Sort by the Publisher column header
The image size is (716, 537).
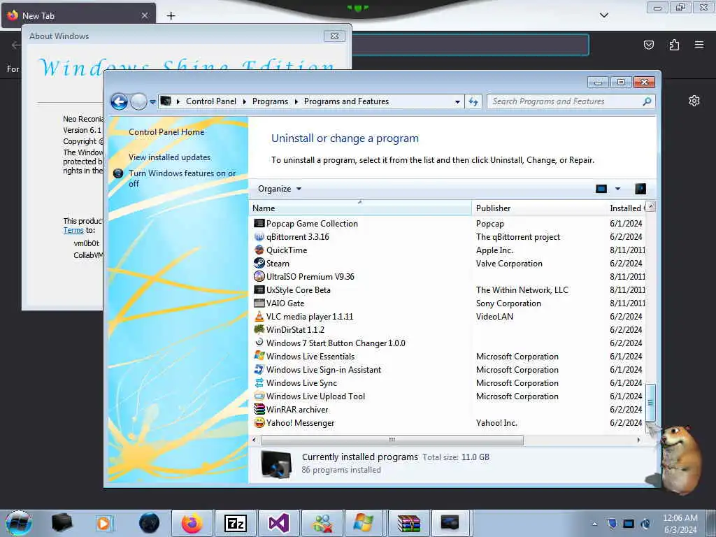(x=539, y=208)
